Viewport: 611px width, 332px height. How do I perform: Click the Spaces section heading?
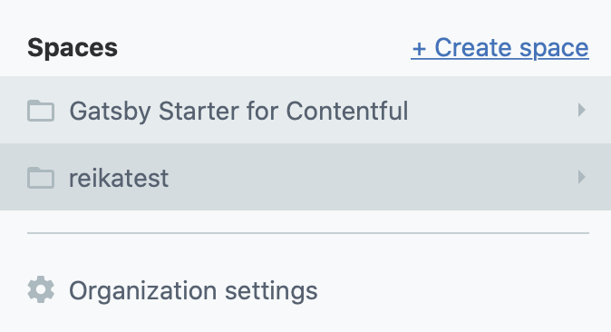coord(73,47)
